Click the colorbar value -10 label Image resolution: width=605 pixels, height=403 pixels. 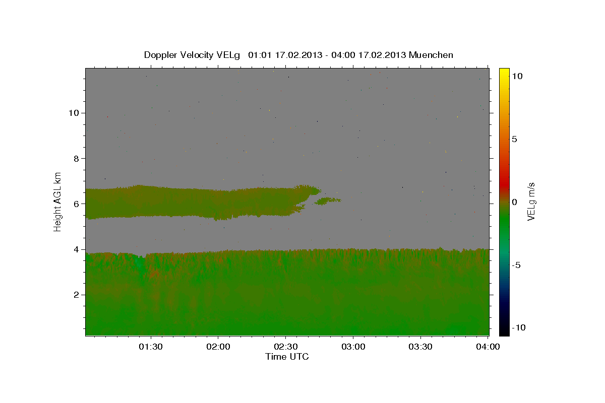coord(518,327)
